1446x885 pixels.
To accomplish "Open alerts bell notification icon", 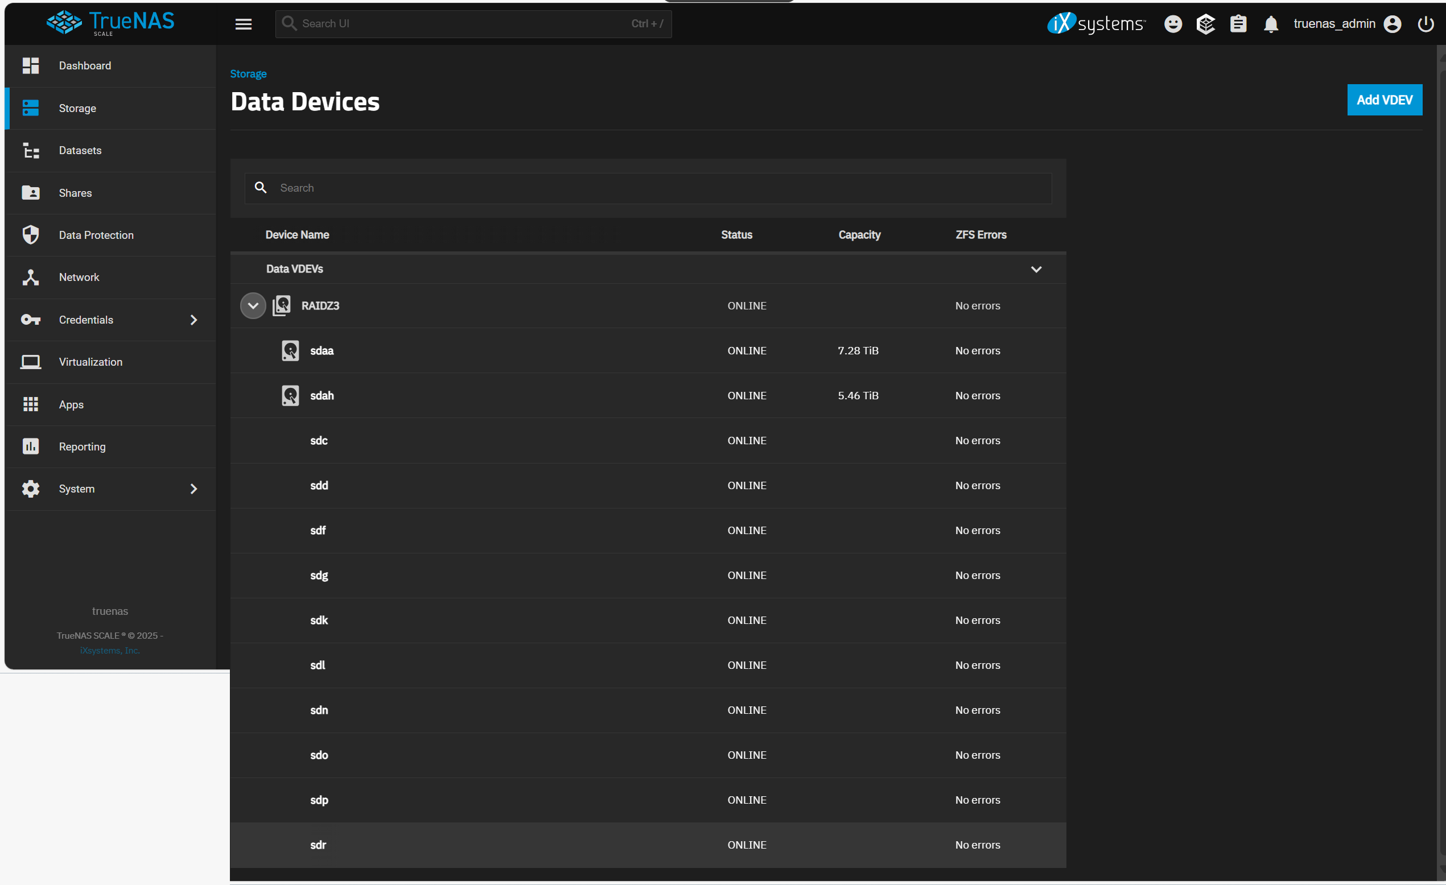I will point(1271,24).
